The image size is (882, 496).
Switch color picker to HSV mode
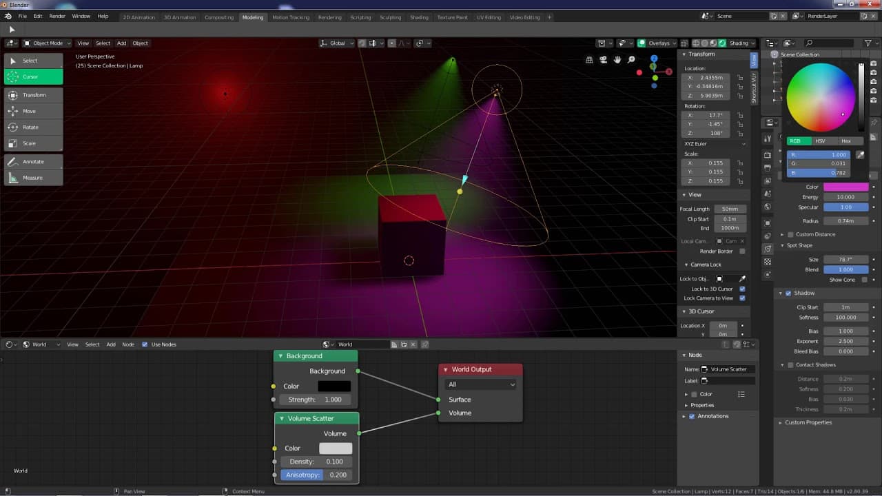[x=820, y=141]
